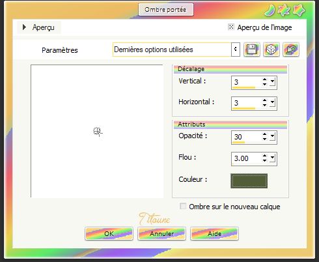
Task: Click the zoom cursor in preview pane
Action: (98, 132)
